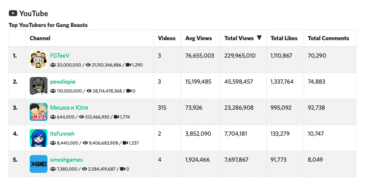Click the subscribers icon under FGTeeV

tap(53, 65)
